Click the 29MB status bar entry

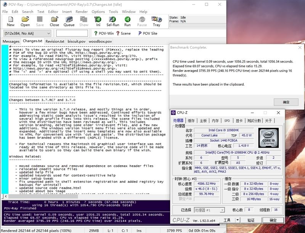click(x=94, y=230)
